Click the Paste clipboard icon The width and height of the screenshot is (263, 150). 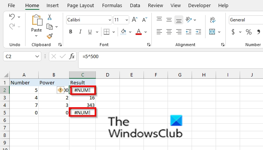37,20
